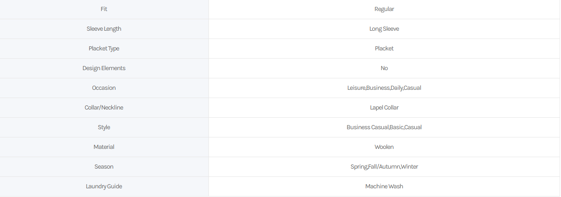
Task: Click the Spring,Fall/Autumn,Winter text
Action: click(x=384, y=167)
